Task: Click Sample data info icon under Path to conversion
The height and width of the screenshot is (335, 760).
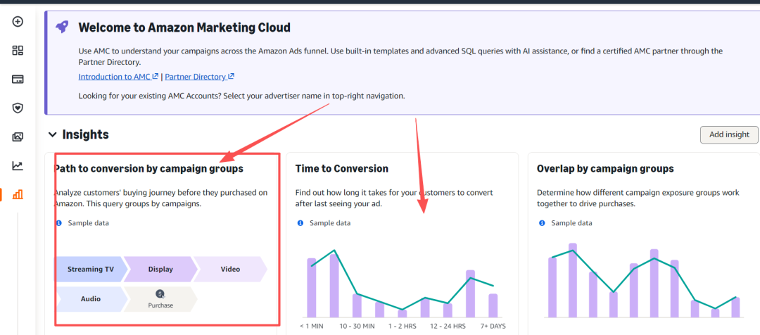Action: coord(58,223)
